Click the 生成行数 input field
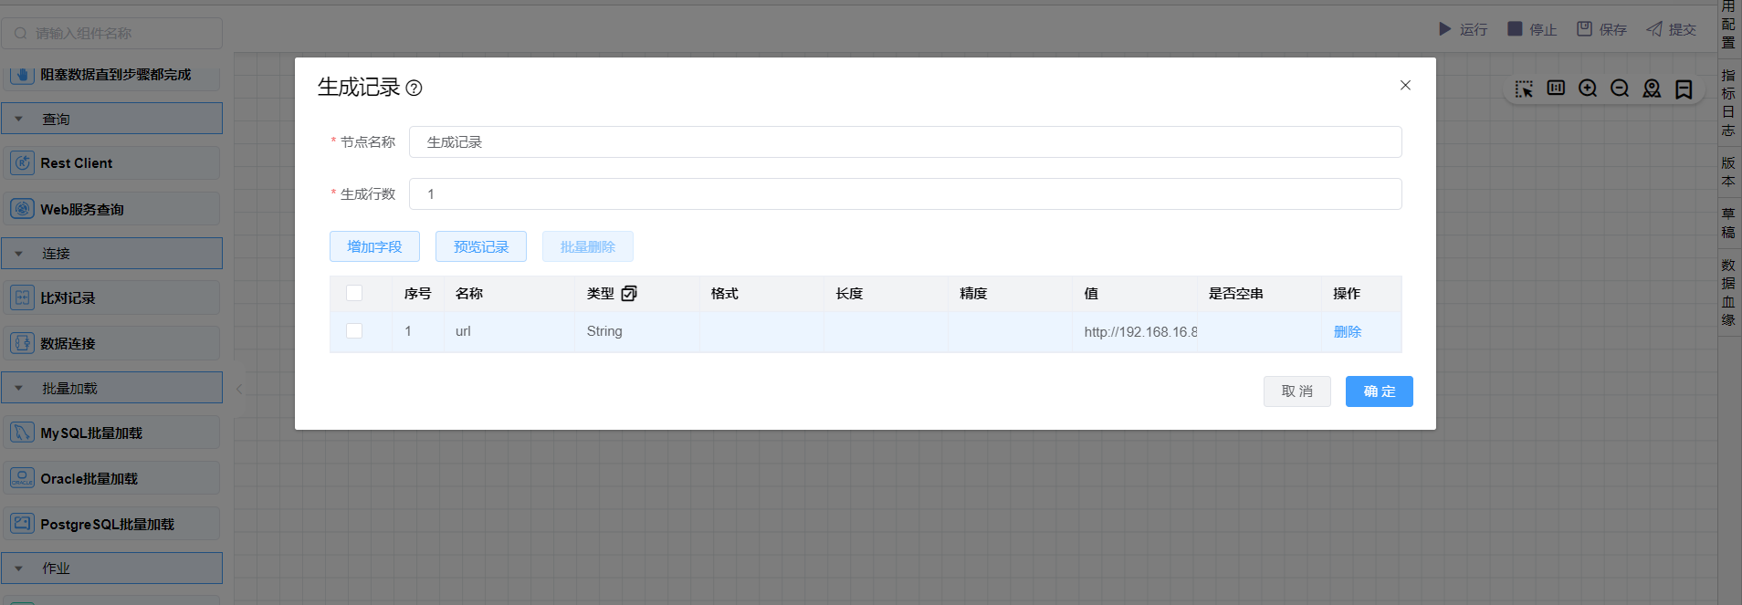Image resolution: width=1742 pixels, height=605 pixels. tap(906, 194)
